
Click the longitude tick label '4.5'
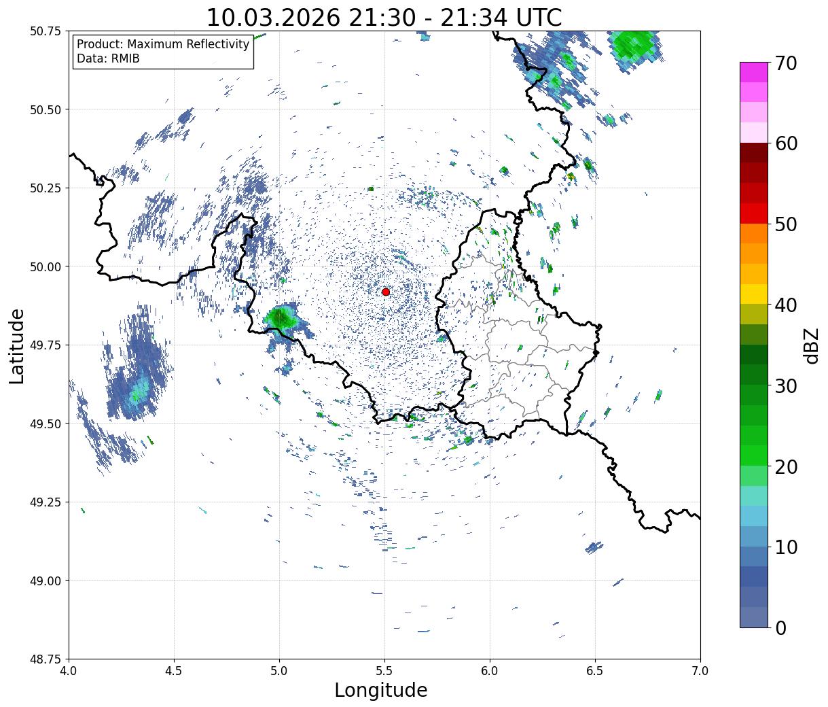pyautogui.click(x=174, y=671)
